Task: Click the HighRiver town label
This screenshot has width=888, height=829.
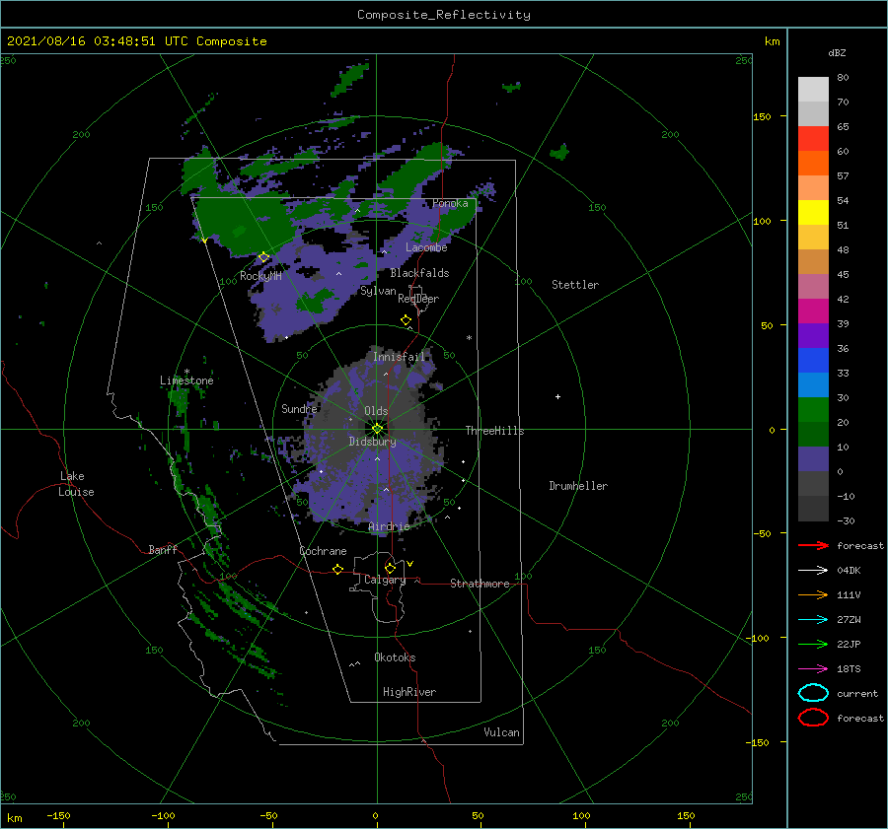Action: pos(409,692)
